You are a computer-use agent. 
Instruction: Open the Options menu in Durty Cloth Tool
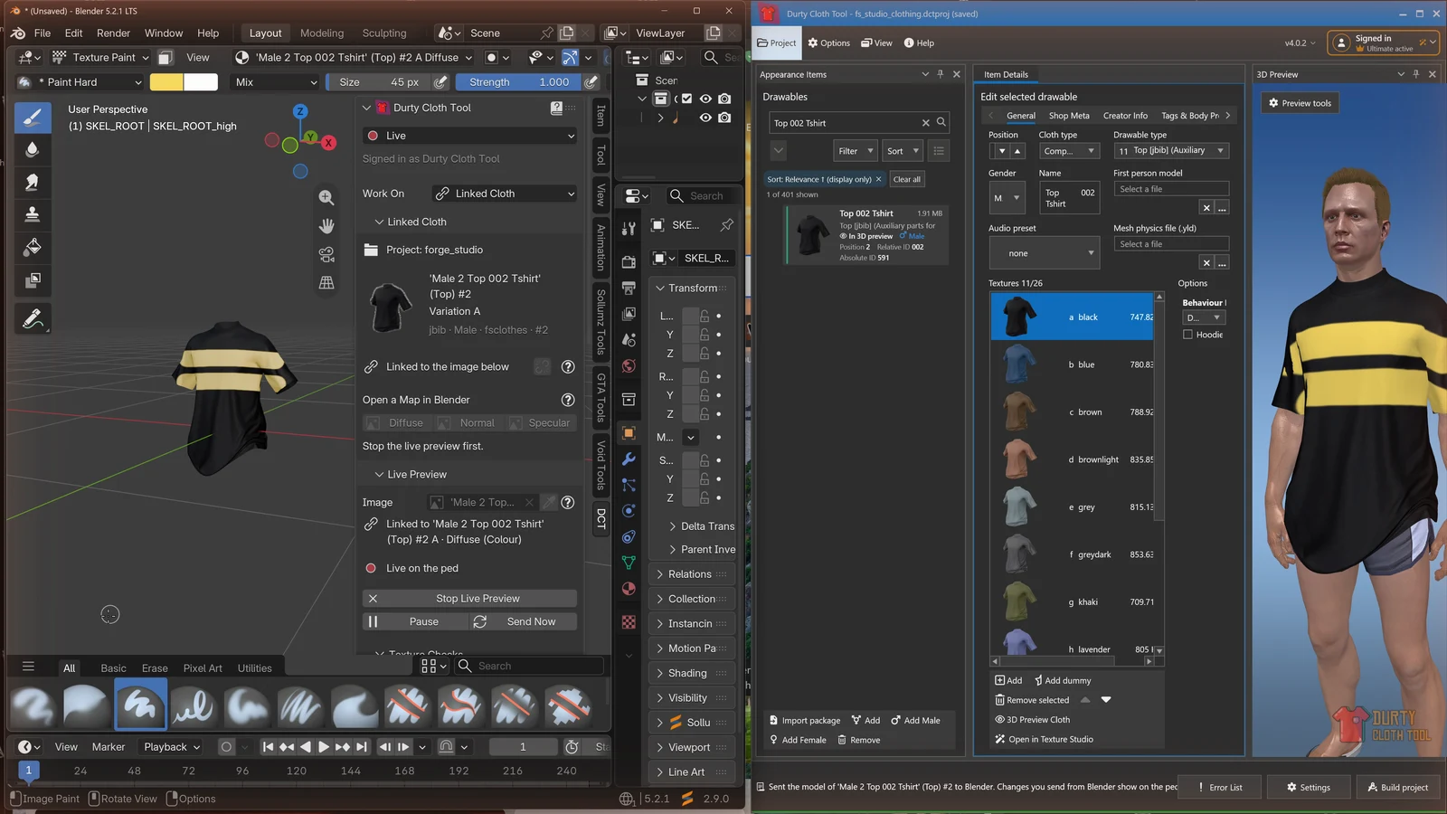click(x=828, y=43)
